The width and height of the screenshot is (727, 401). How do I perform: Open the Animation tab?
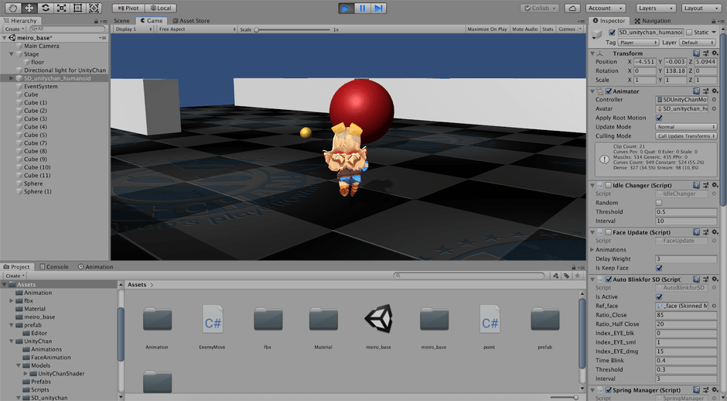95,266
